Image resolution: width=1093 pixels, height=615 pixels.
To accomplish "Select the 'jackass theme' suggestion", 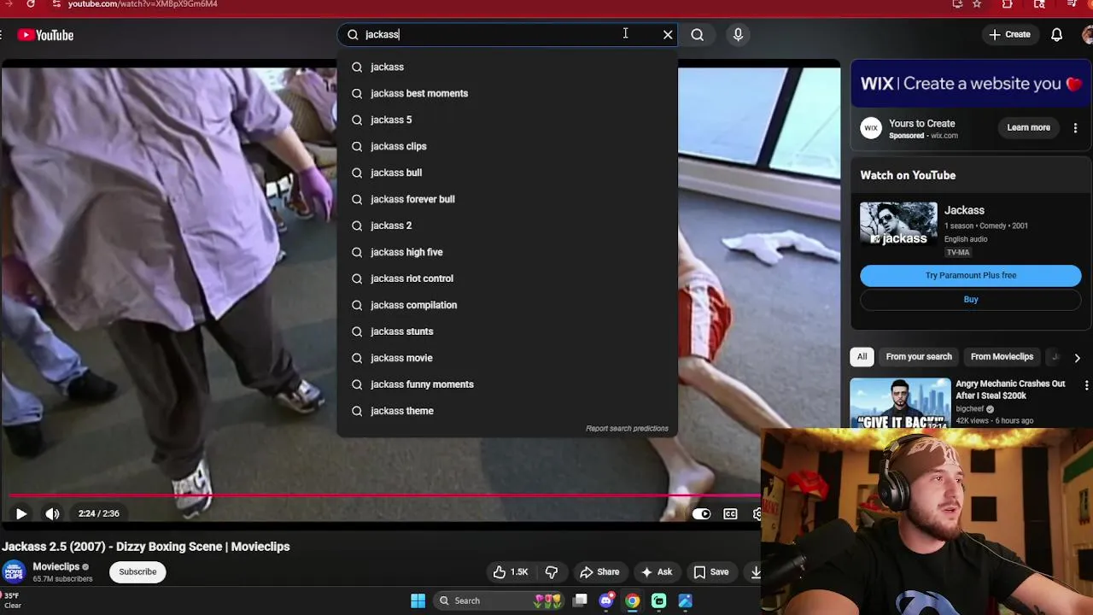I will click(507, 411).
